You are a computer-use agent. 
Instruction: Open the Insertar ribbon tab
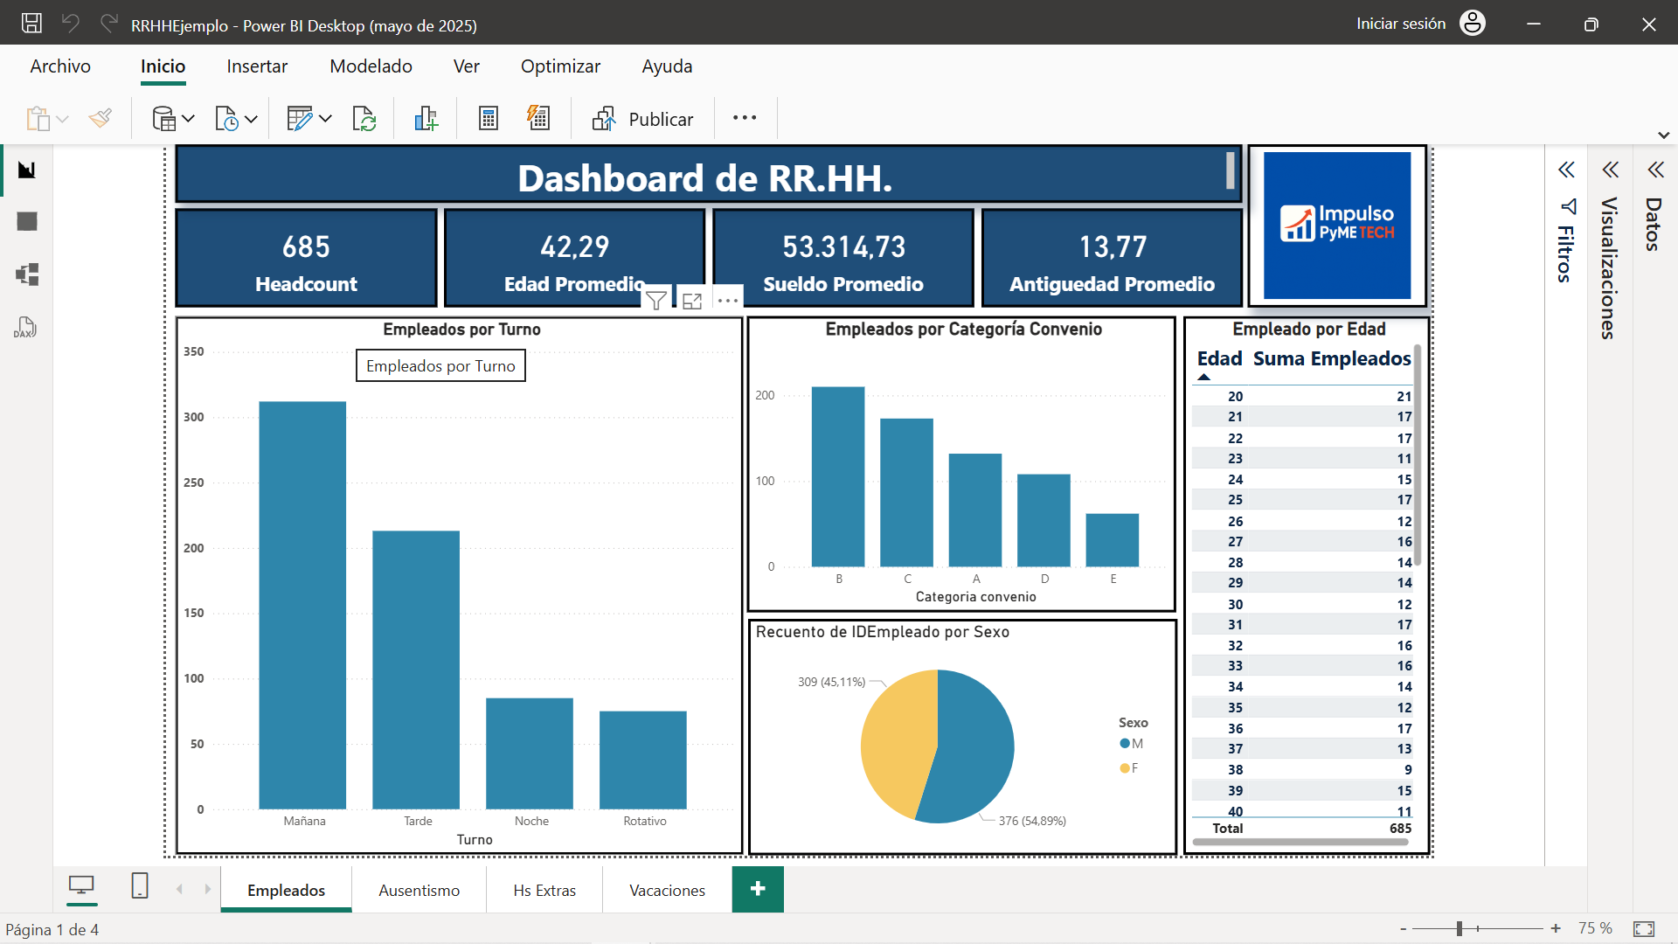pyautogui.click(x=257, y=66)
